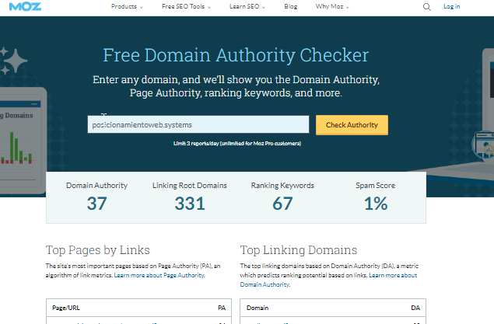494x324 pixels.
Task: Click the Log in link
Action: [451, 7]
